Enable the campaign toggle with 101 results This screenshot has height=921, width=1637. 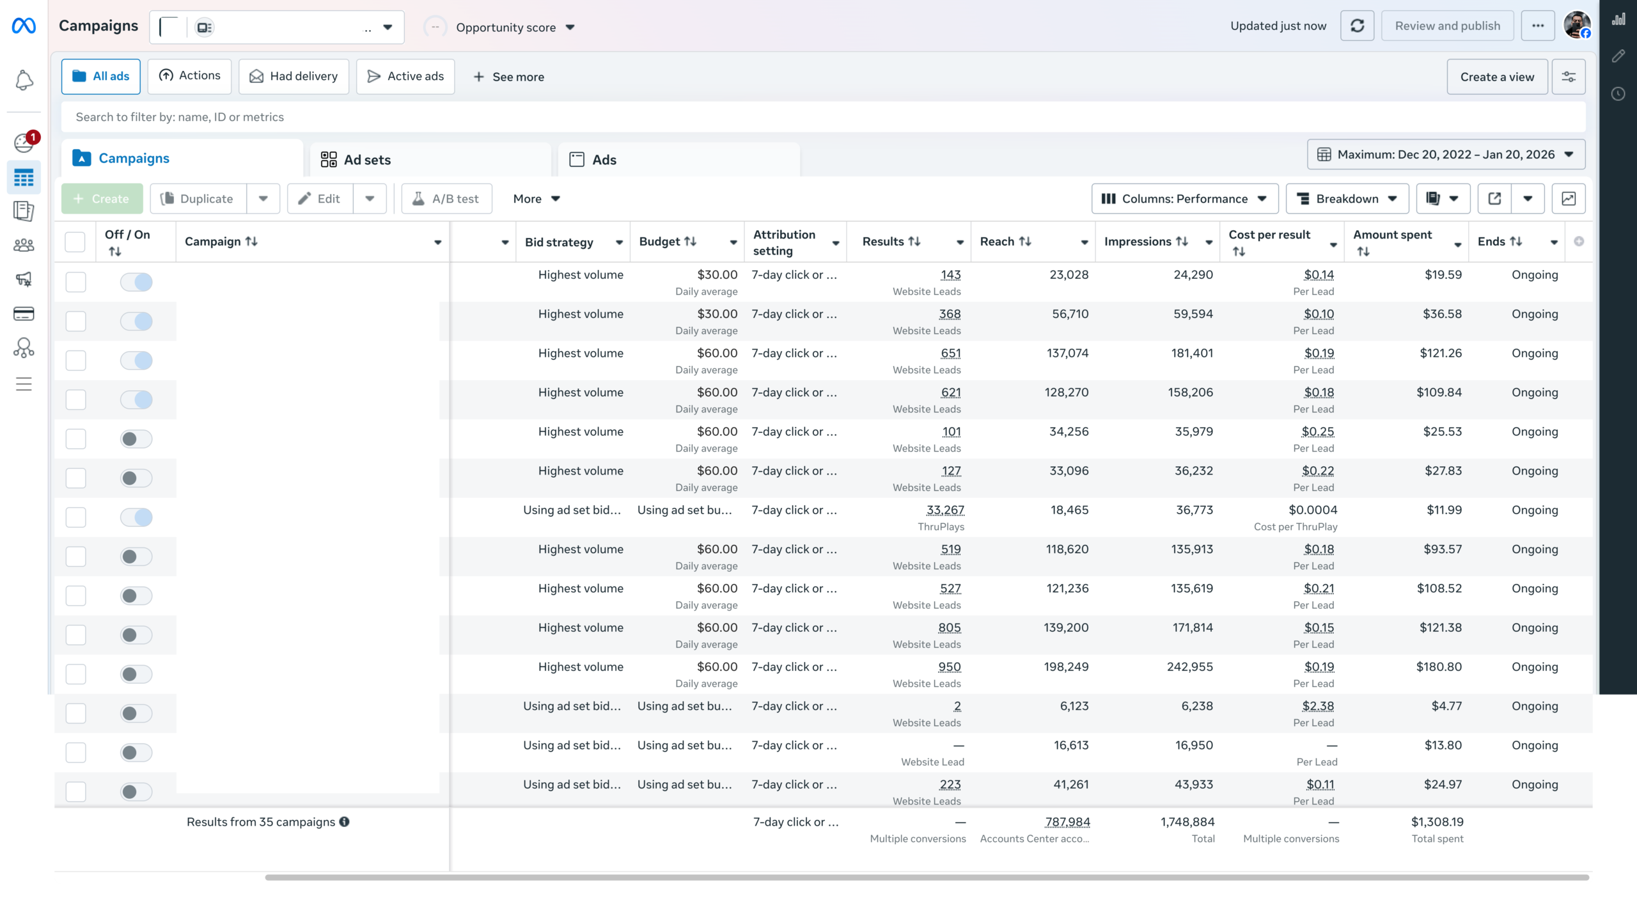136,439
